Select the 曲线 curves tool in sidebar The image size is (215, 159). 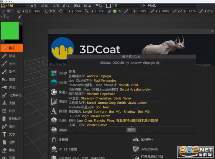(12, 127)
